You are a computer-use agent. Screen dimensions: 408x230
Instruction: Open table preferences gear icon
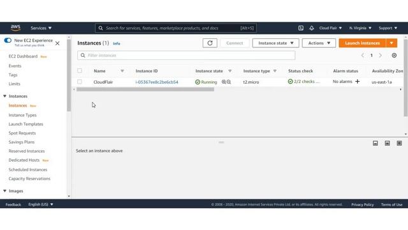click(x=394, y=56)
